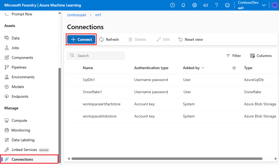Select Connections in the sidebar

point(23,159)
